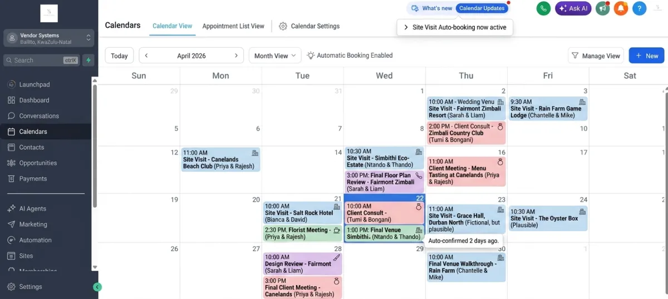Click the green lightning quick-action button
Viewport: 668px width, 299px height.
(88, 60)
